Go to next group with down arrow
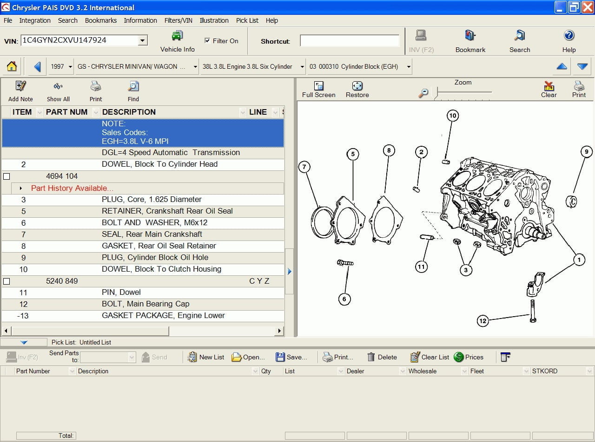595x442 pixels. [x=582, y=66]
